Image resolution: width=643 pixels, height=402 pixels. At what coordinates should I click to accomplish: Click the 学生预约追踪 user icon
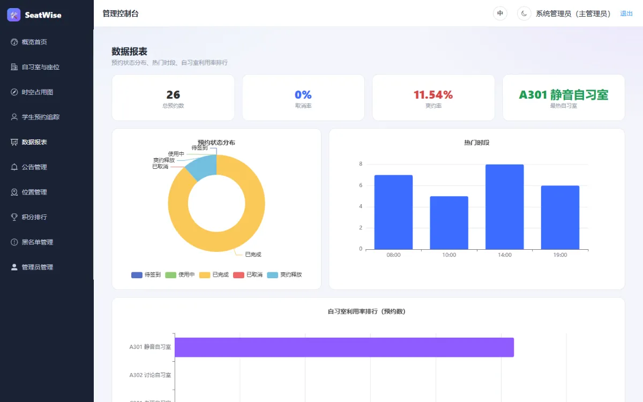click(x=14, y=117)
